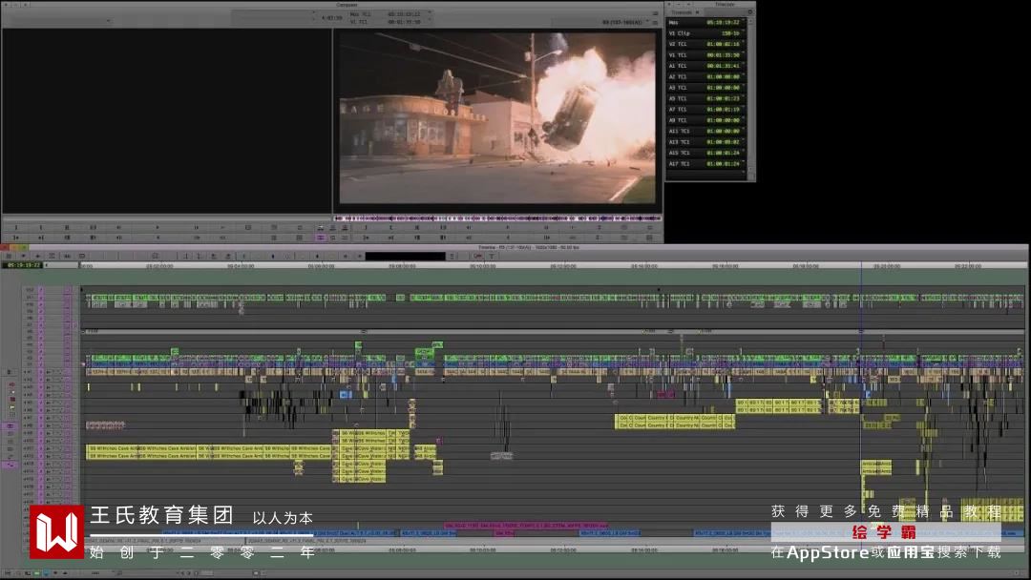Click the A9 TC1 row in the Timecode window
The image size is (1031, 580).
click(706, 120)
